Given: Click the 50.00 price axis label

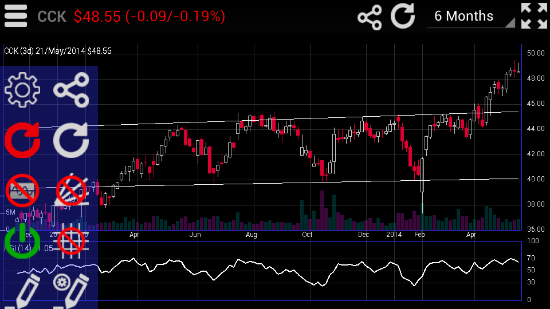Looking at the screenshot, I should click(x=536, y=53).
